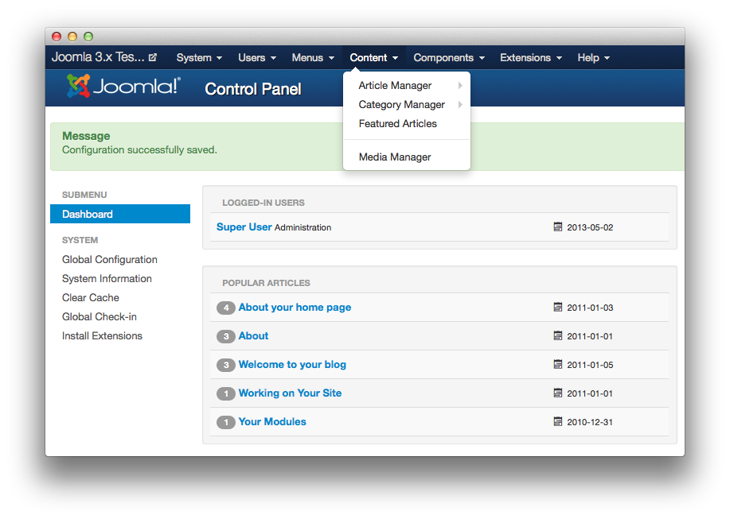
Task: Select Featured Articles from Content menu
Action: [x=397, y=124]
